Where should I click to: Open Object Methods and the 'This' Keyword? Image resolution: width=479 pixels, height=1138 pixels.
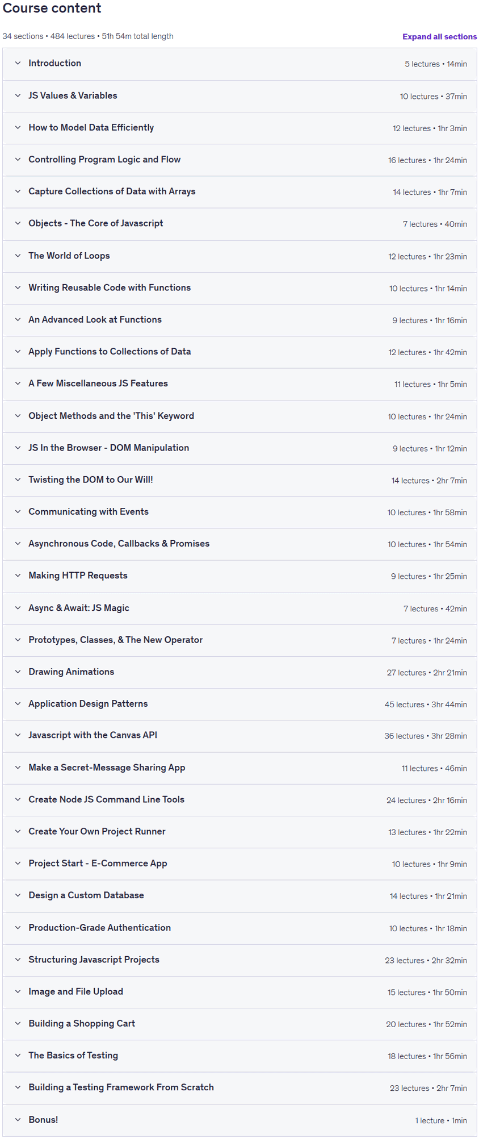point(239,416)
